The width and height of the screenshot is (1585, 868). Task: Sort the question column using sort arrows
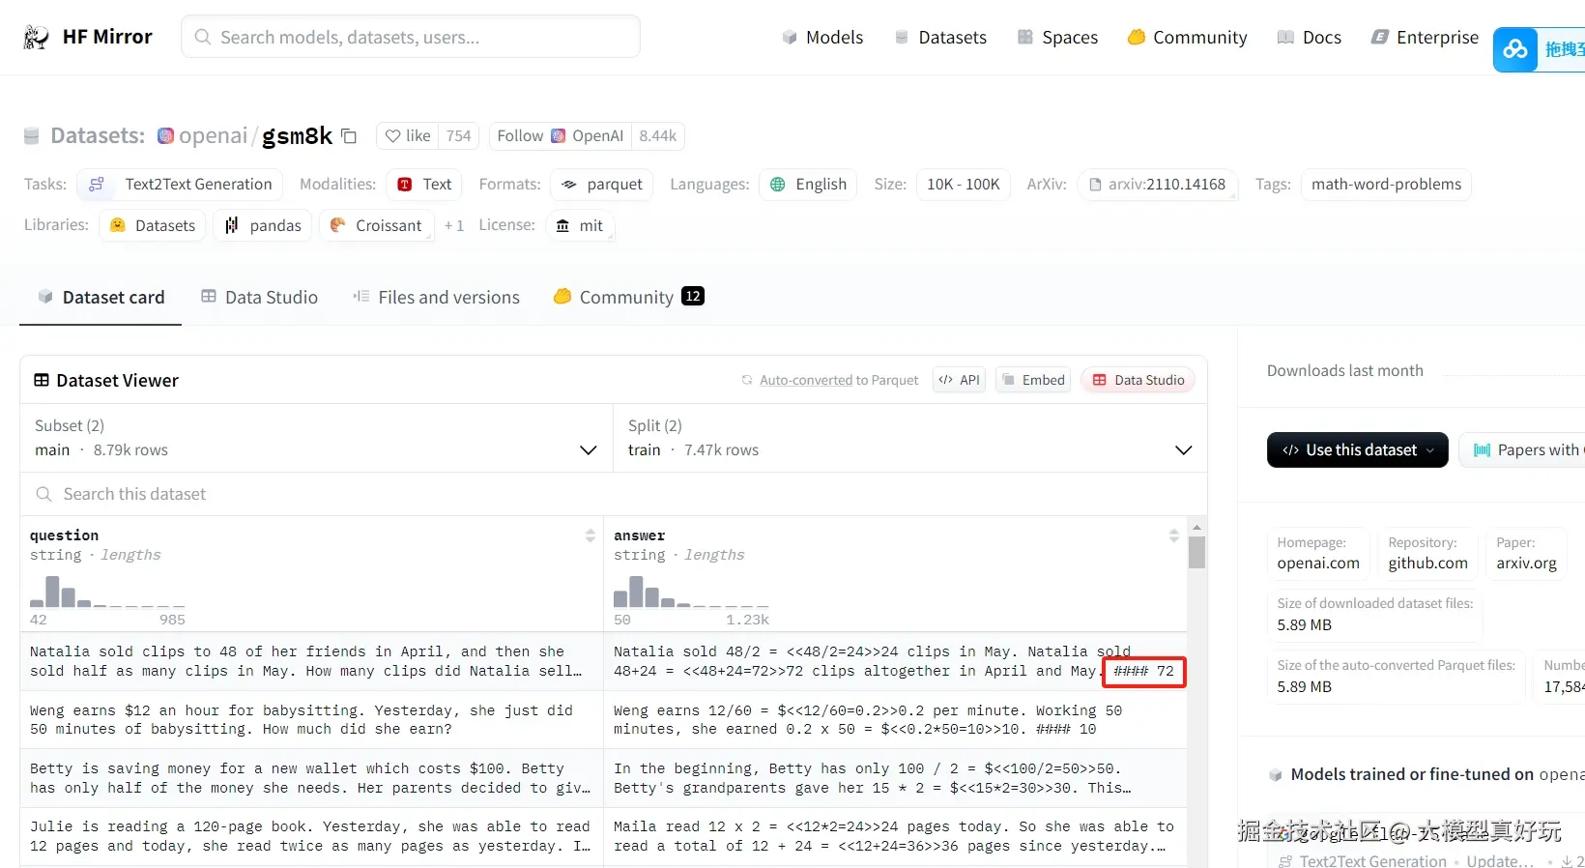tap(591, 535)
